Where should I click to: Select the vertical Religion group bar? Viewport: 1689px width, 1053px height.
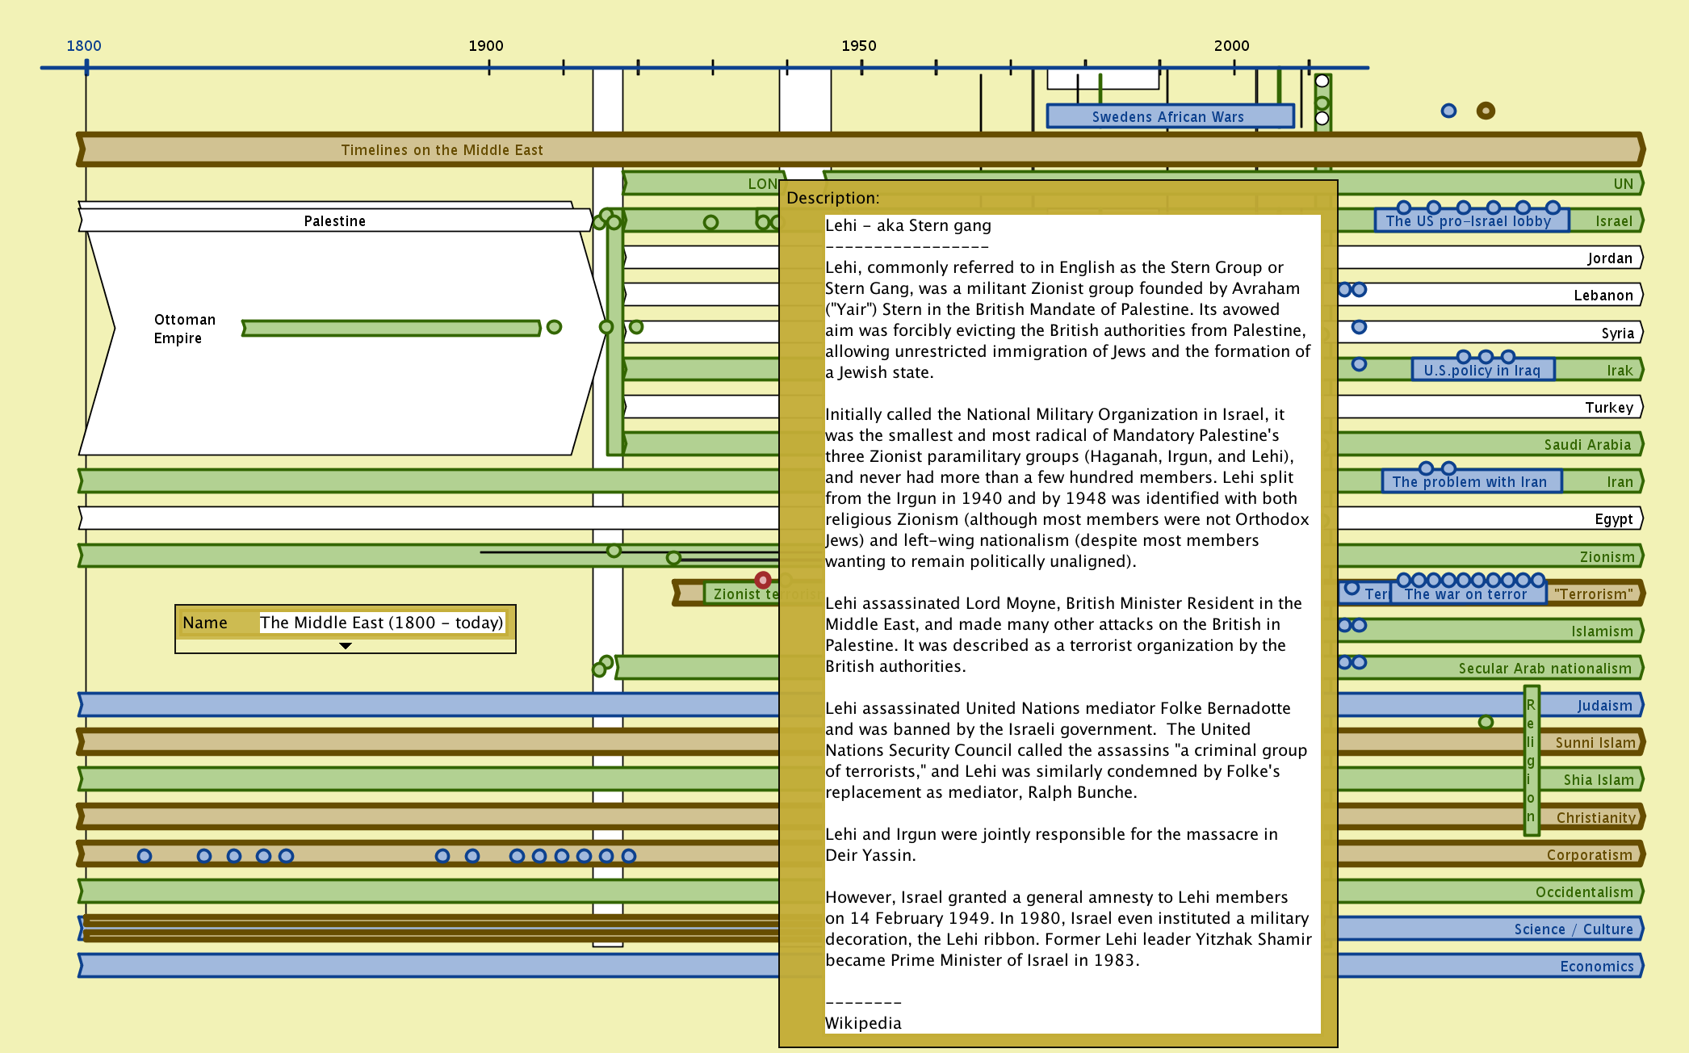[1531, 761]
